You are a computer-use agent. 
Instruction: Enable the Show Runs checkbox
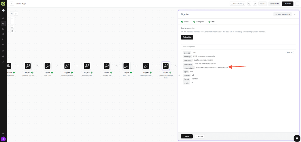[x=232, y=4]
